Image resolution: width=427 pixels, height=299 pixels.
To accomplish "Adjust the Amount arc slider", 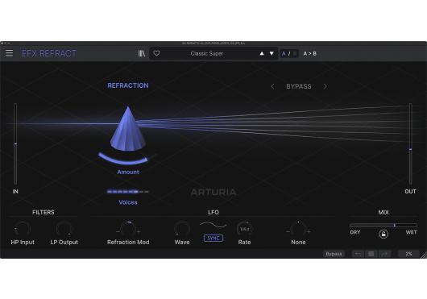I will 127,159.
